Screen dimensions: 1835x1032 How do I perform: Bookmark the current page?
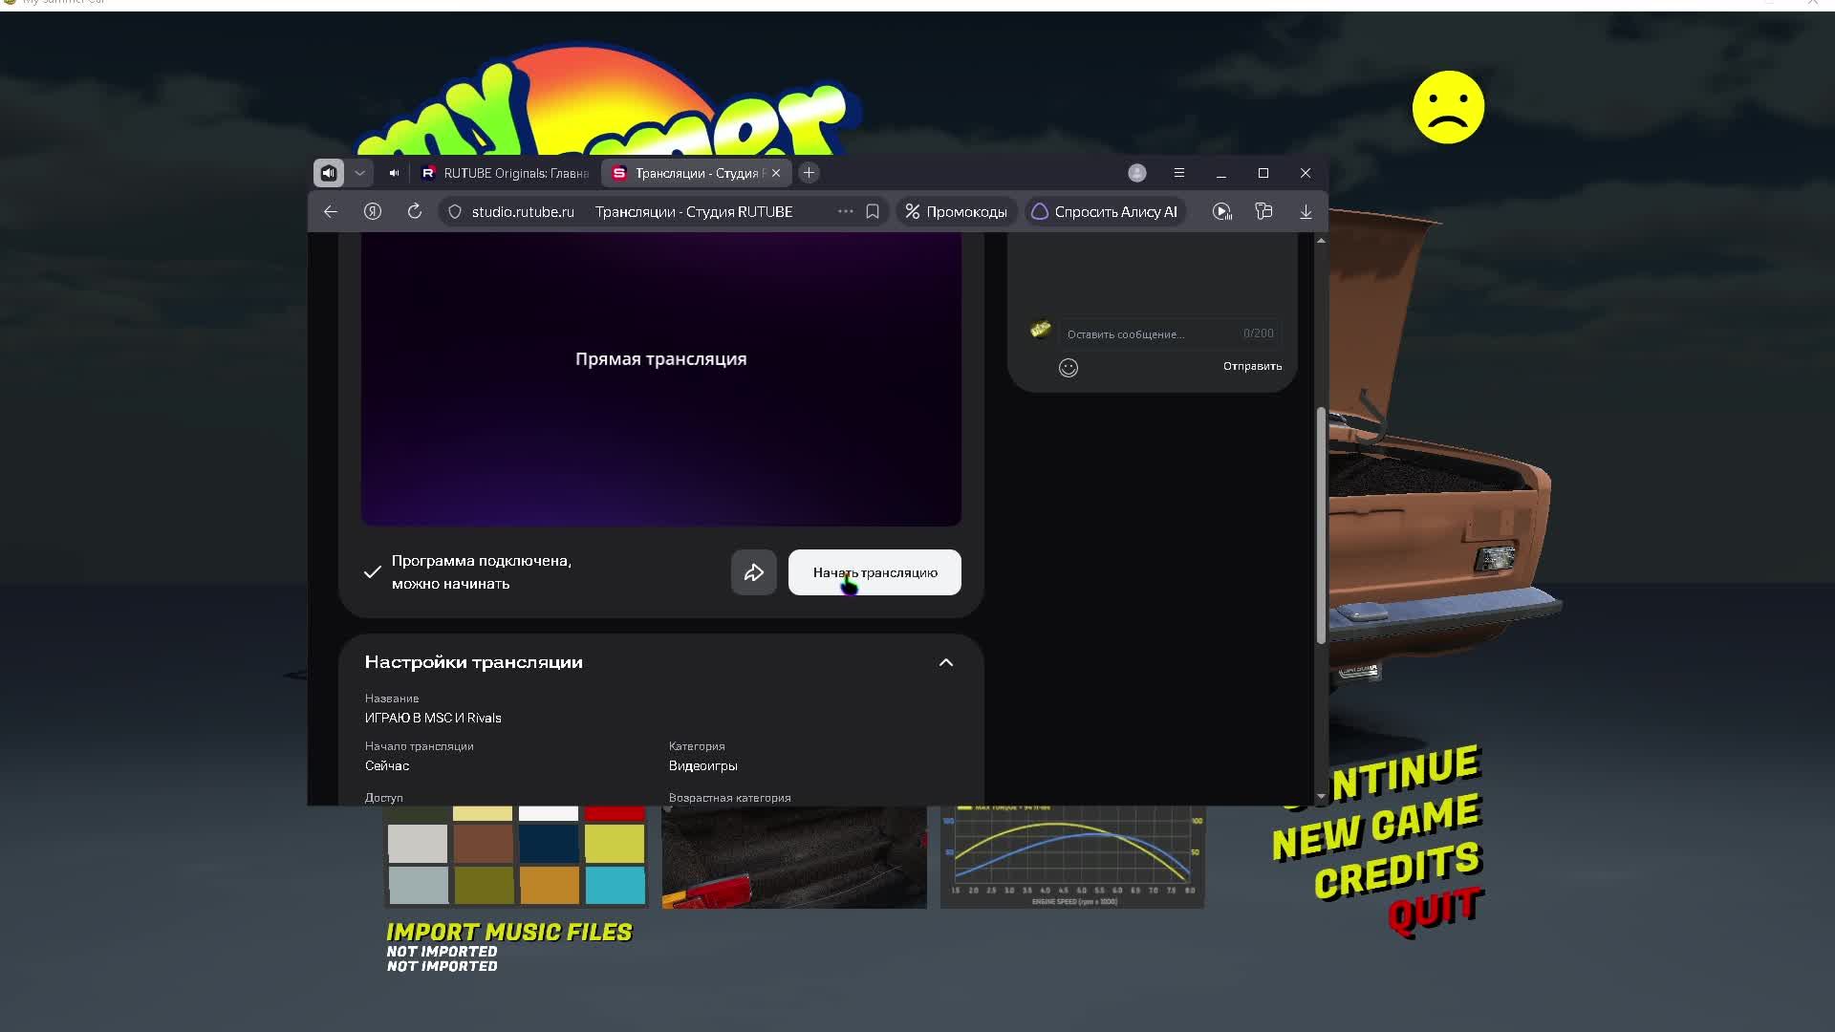point(873,211)
